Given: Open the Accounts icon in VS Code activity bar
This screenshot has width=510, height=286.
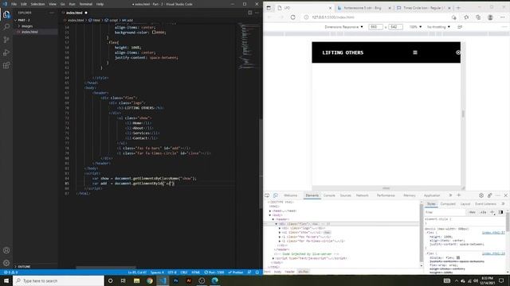Looking at the screenshot, I should click(6, 250).
